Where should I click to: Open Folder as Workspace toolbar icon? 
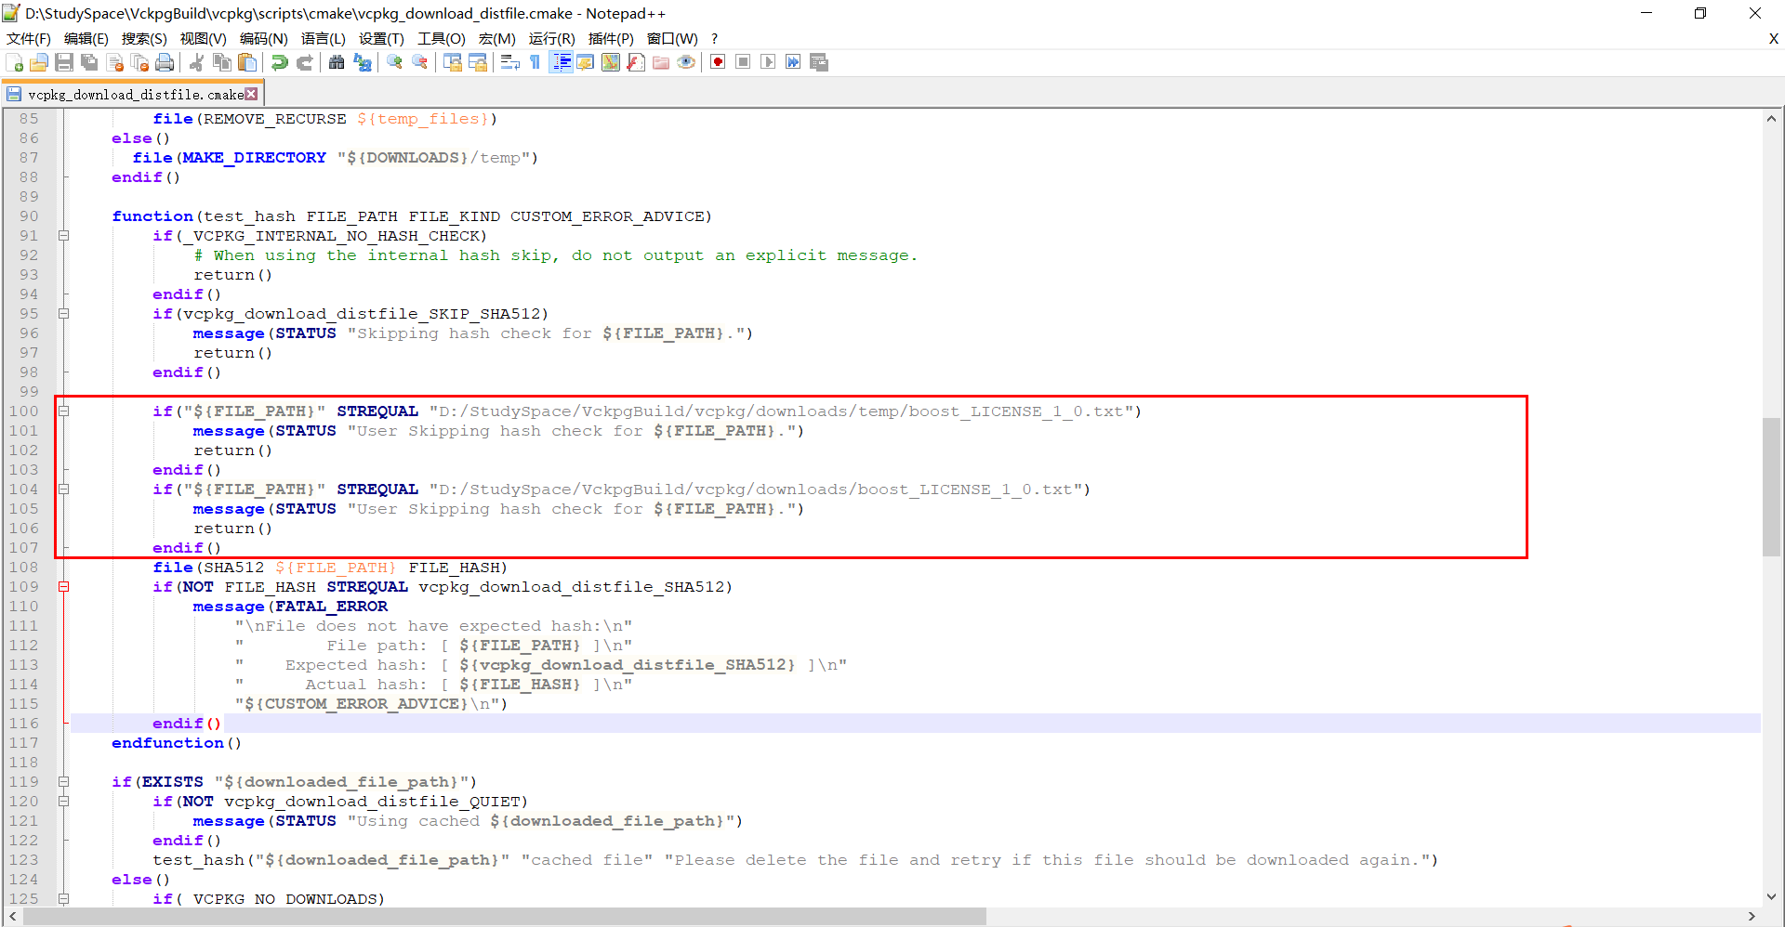pos(661,62)
